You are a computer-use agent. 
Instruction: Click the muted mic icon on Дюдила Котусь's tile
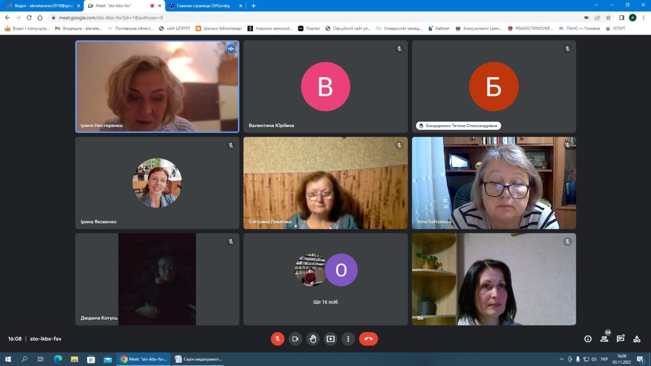pos(231,242)
